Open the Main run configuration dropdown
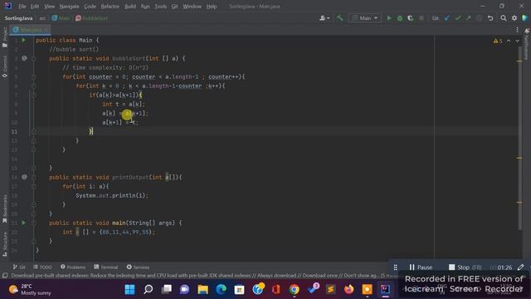This screenshot has width=531, height=299. (365, 18)
